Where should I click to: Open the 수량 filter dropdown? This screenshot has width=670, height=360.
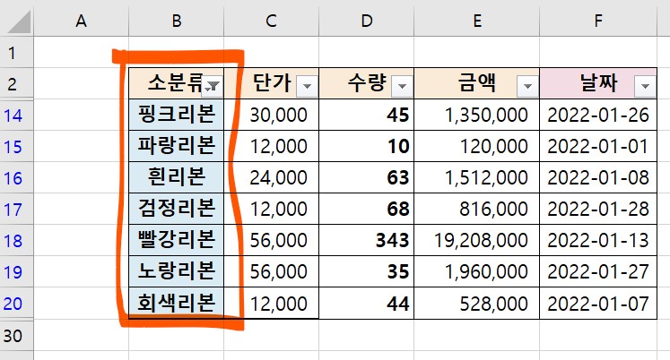point(402,87)
